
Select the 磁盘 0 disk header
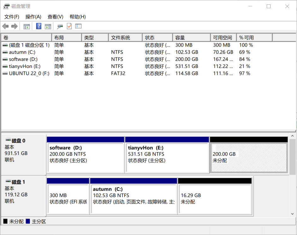23,155
